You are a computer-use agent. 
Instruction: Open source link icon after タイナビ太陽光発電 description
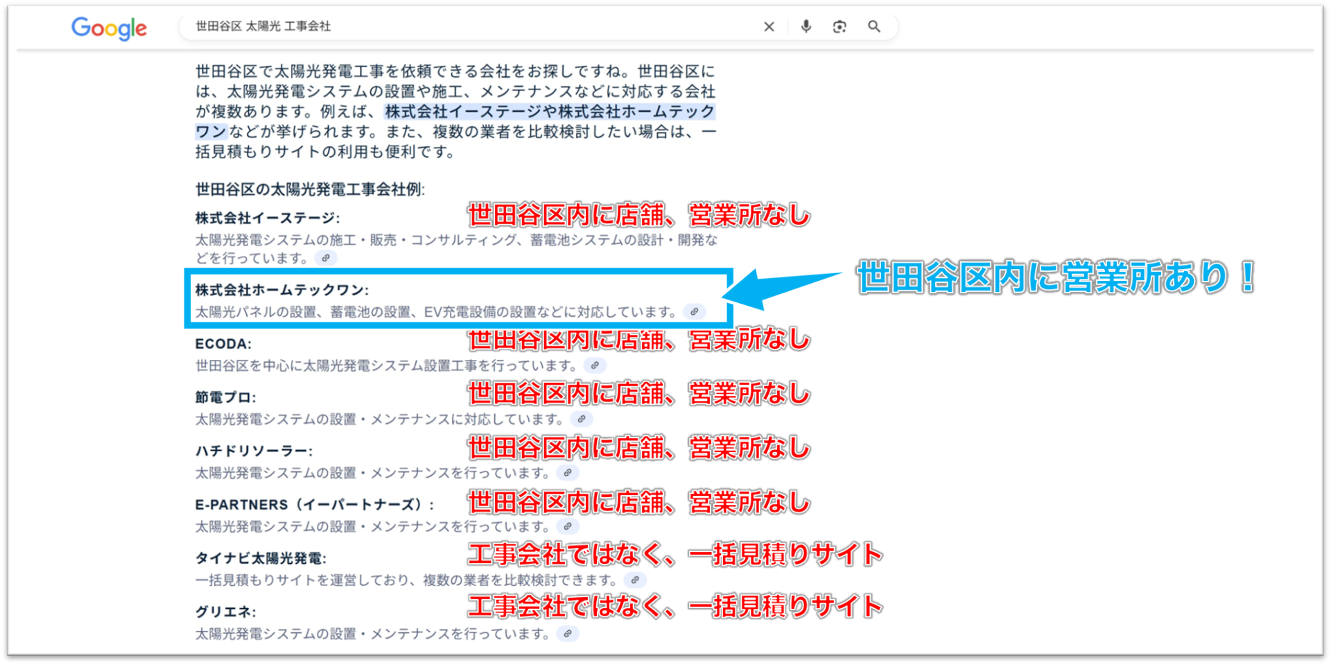[635, 580]
